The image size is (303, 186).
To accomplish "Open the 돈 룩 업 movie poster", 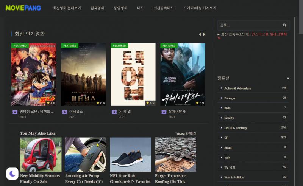I will (x=133, y=74).
